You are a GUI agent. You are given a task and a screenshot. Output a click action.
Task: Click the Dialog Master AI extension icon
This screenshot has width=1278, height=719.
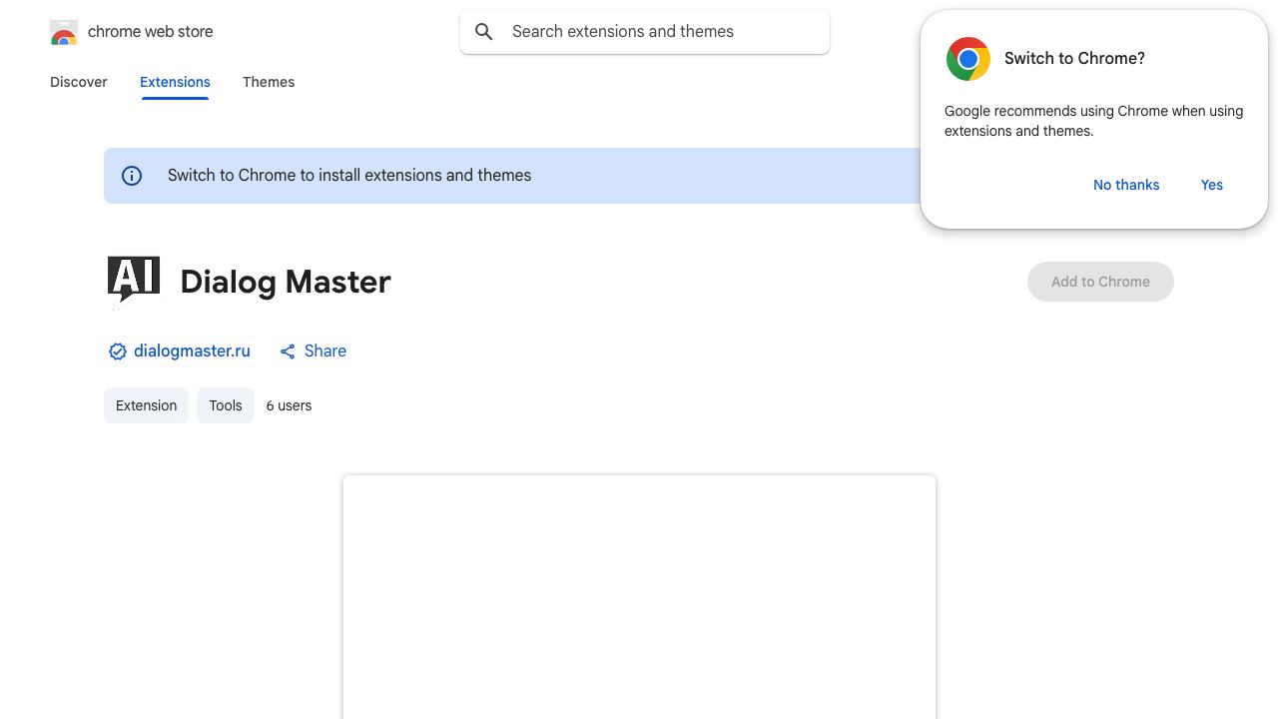coord(134,281)
